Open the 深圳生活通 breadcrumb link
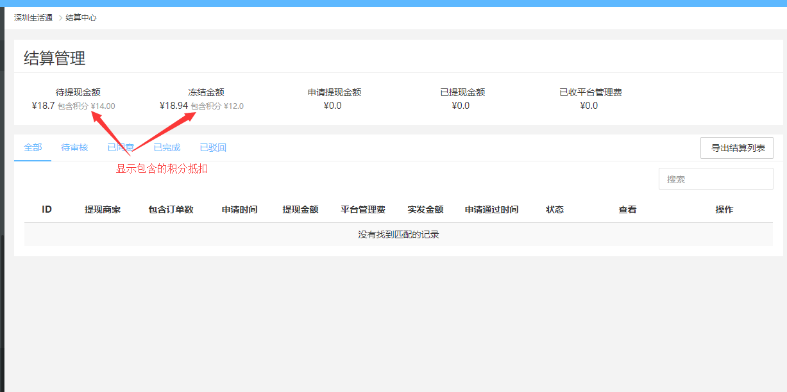 pos(32,18)
